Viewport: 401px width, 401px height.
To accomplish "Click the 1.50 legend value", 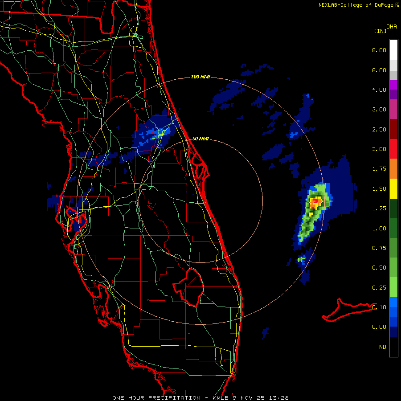I will pos(379,189).
